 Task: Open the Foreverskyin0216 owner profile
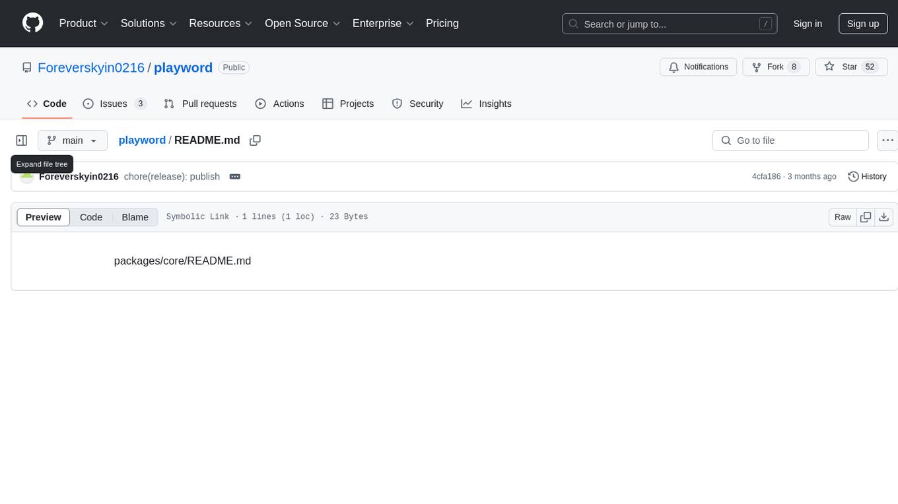pyautogui.click(x=91, y=67)
